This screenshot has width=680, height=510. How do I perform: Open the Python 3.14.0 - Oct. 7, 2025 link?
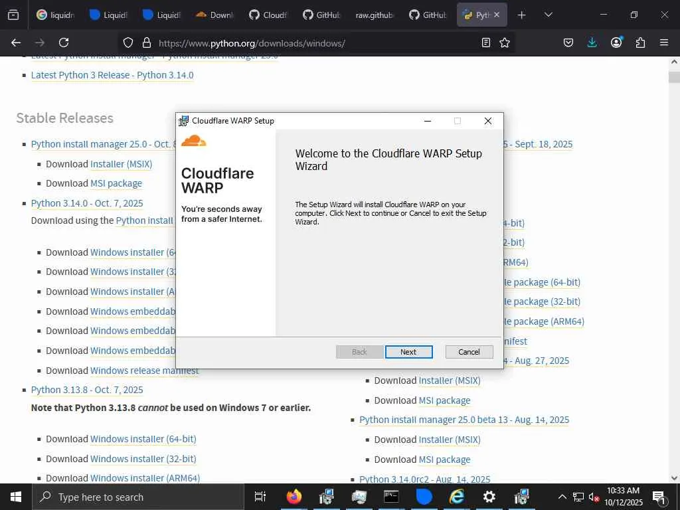(x=87, y=203)
